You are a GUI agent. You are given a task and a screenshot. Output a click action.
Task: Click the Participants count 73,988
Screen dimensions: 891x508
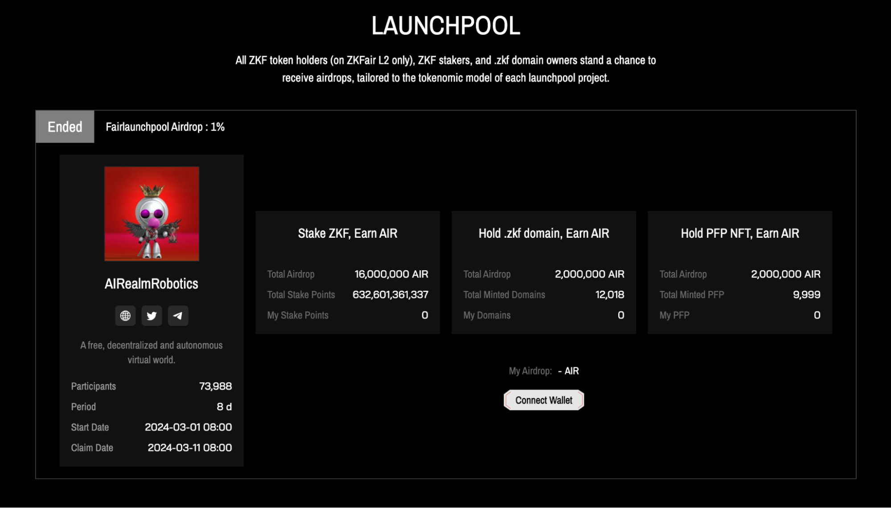215,386
